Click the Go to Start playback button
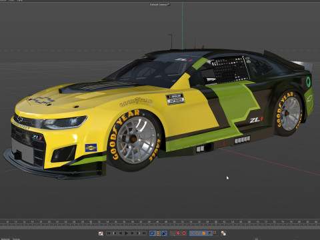Image resolution: width=320 pixels, height=240 pixels. [109, 233]
